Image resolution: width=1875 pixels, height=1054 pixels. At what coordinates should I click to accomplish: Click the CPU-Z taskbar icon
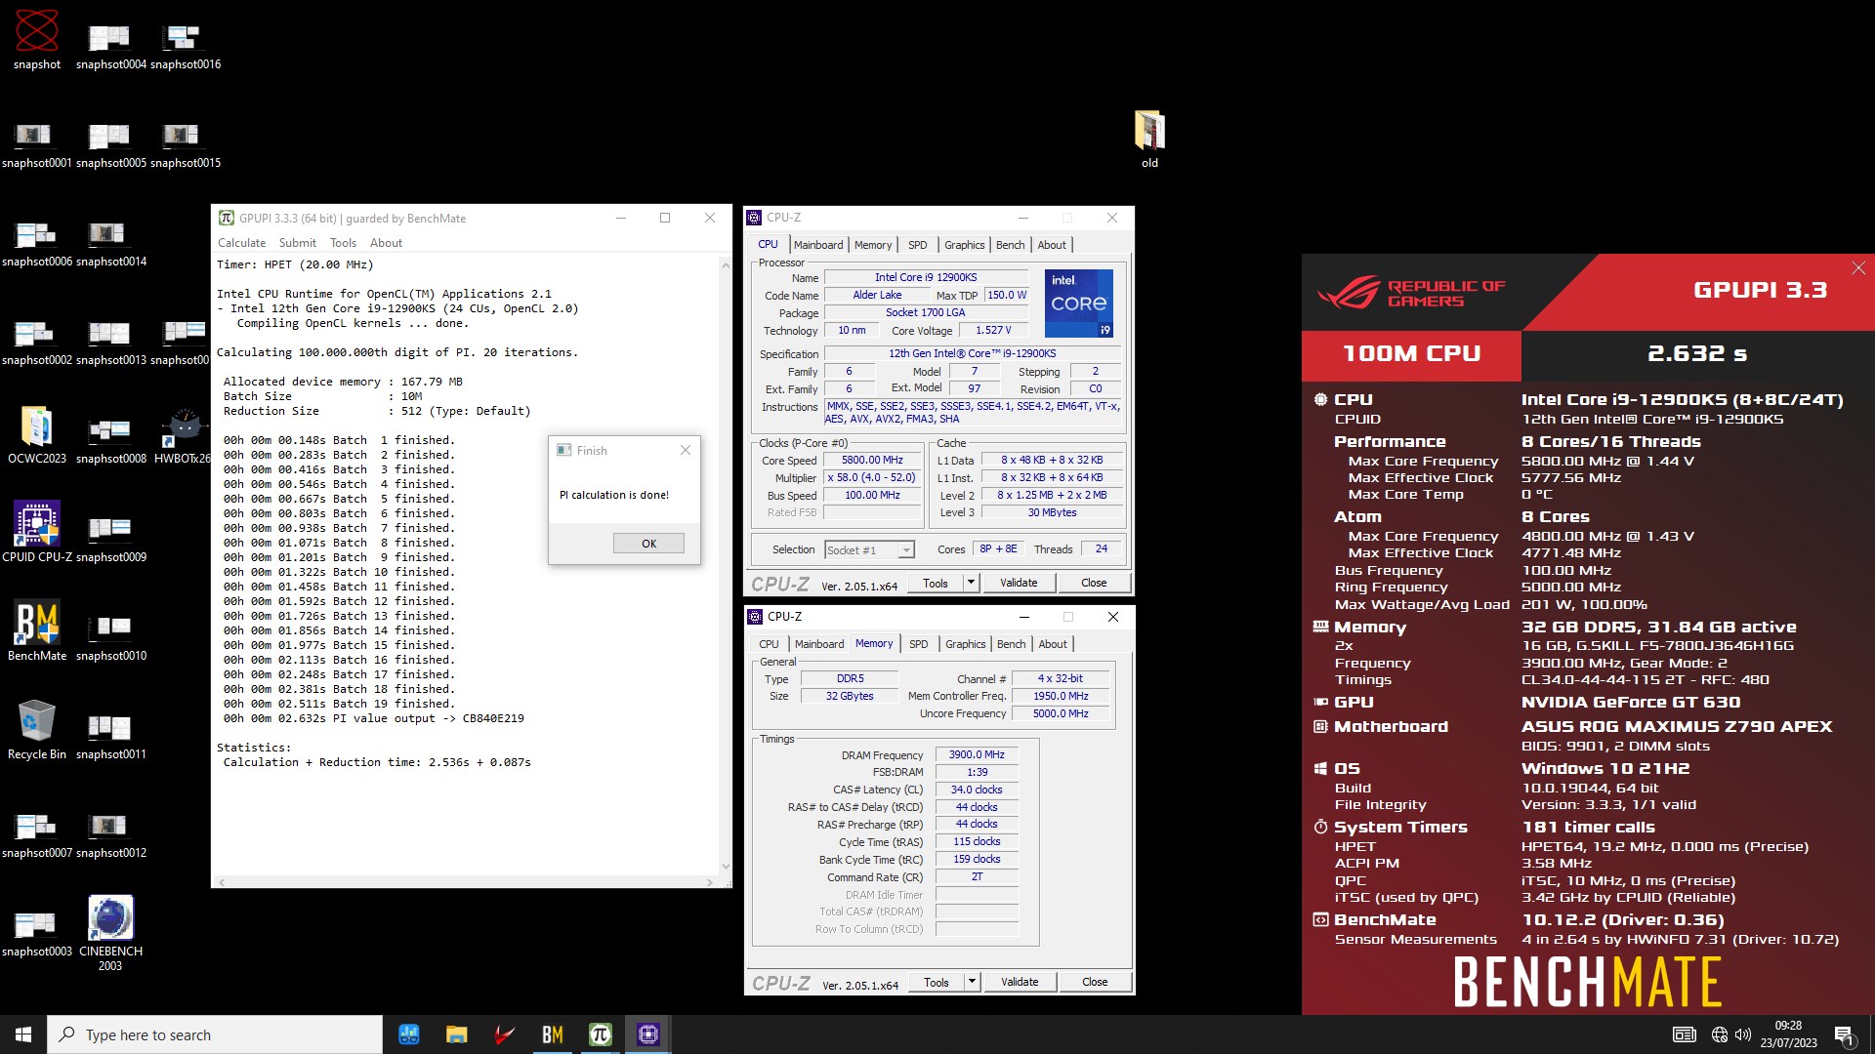point(647,1034)
